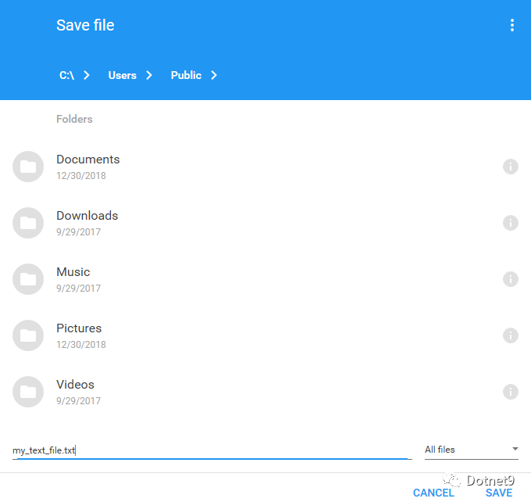Image resolution: width=531 pixels, height=502 pixels.
Task: Expand the chevron after Public breadcrumb
Action: pos(214,75)
